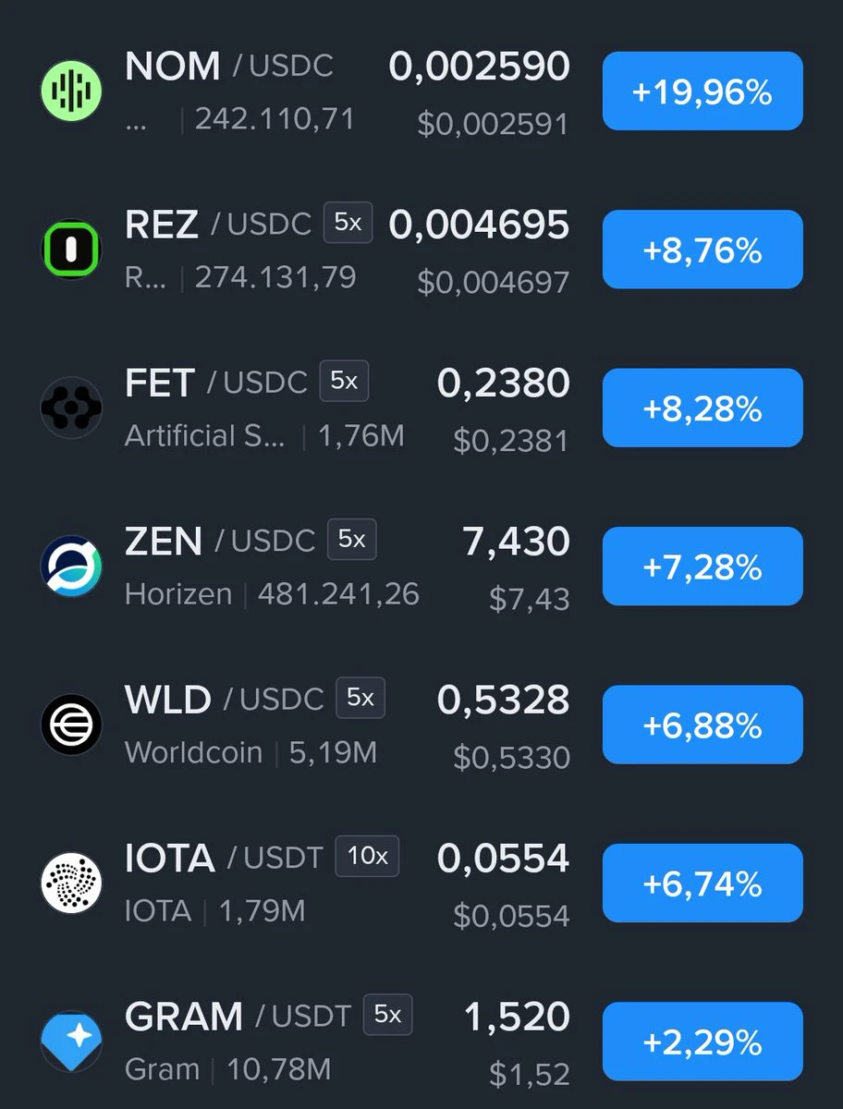Select the +6,88% WLD change badge

[x=702, y=725]
